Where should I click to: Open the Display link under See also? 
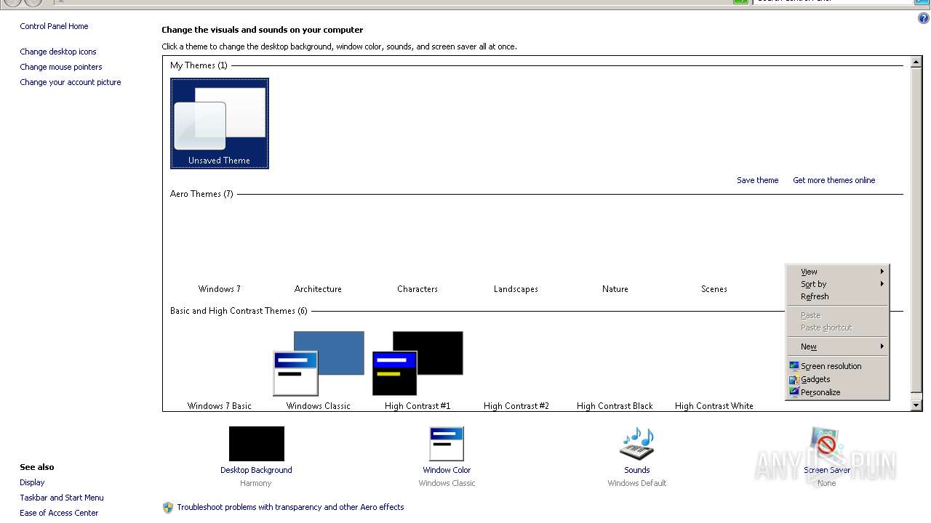click(x=32, y=482)
